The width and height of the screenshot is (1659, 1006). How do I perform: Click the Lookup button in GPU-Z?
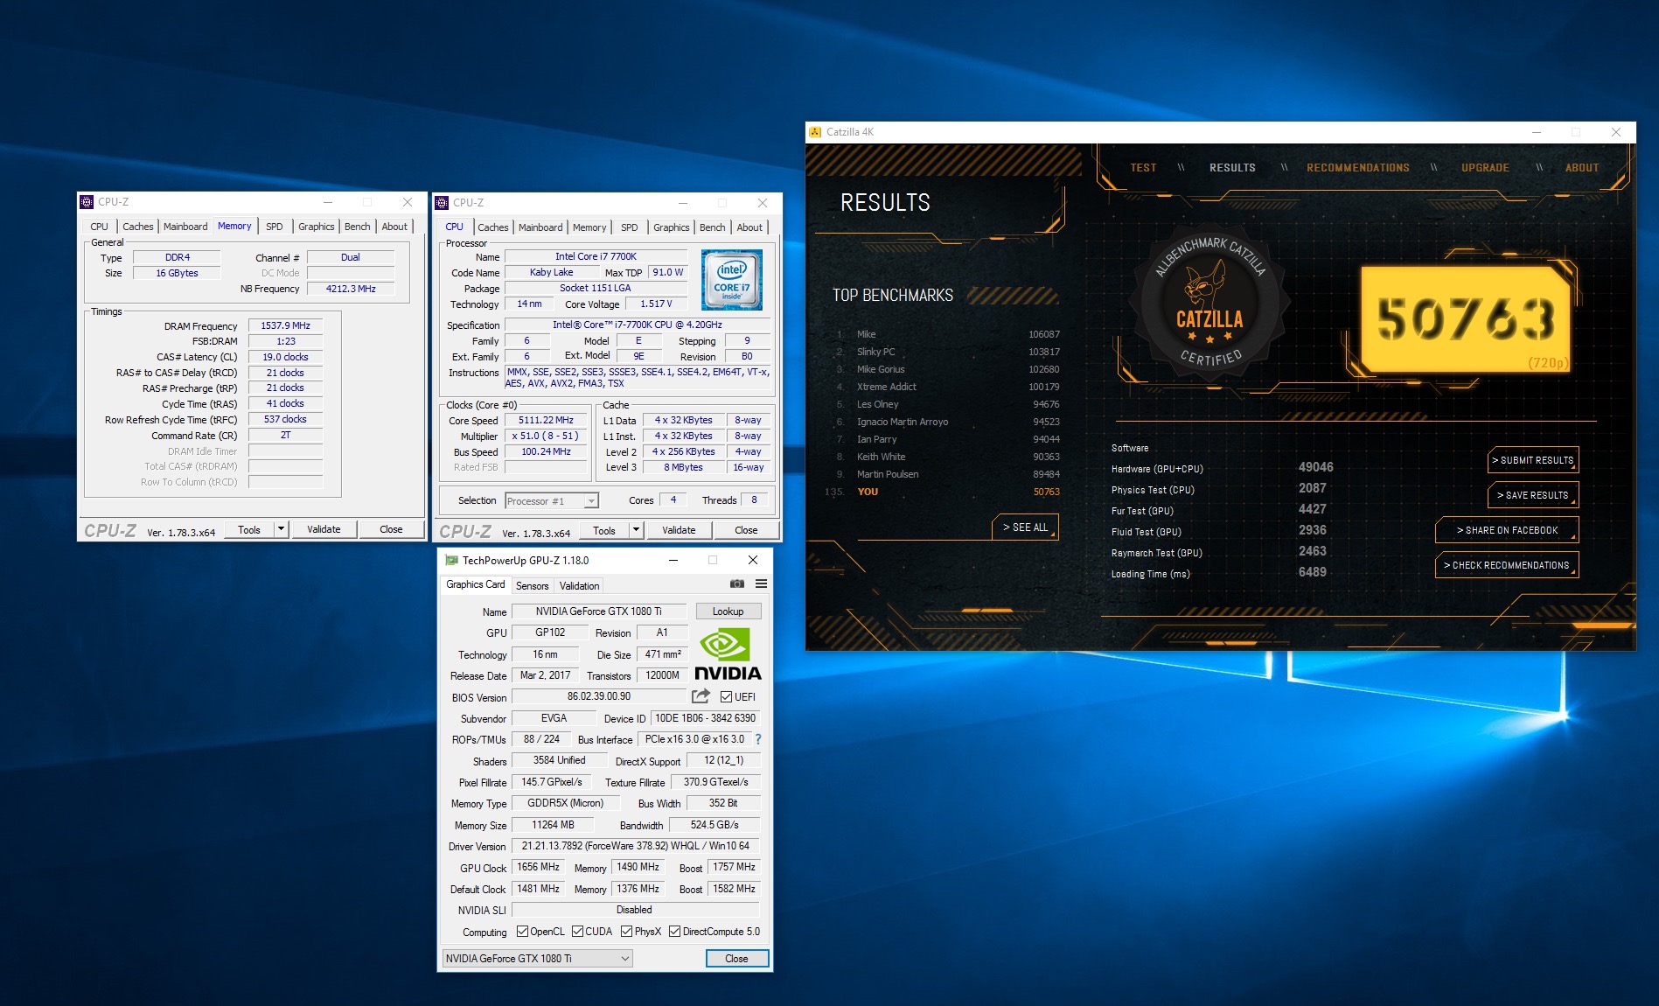pyautogui.click(x=728, y=611)
